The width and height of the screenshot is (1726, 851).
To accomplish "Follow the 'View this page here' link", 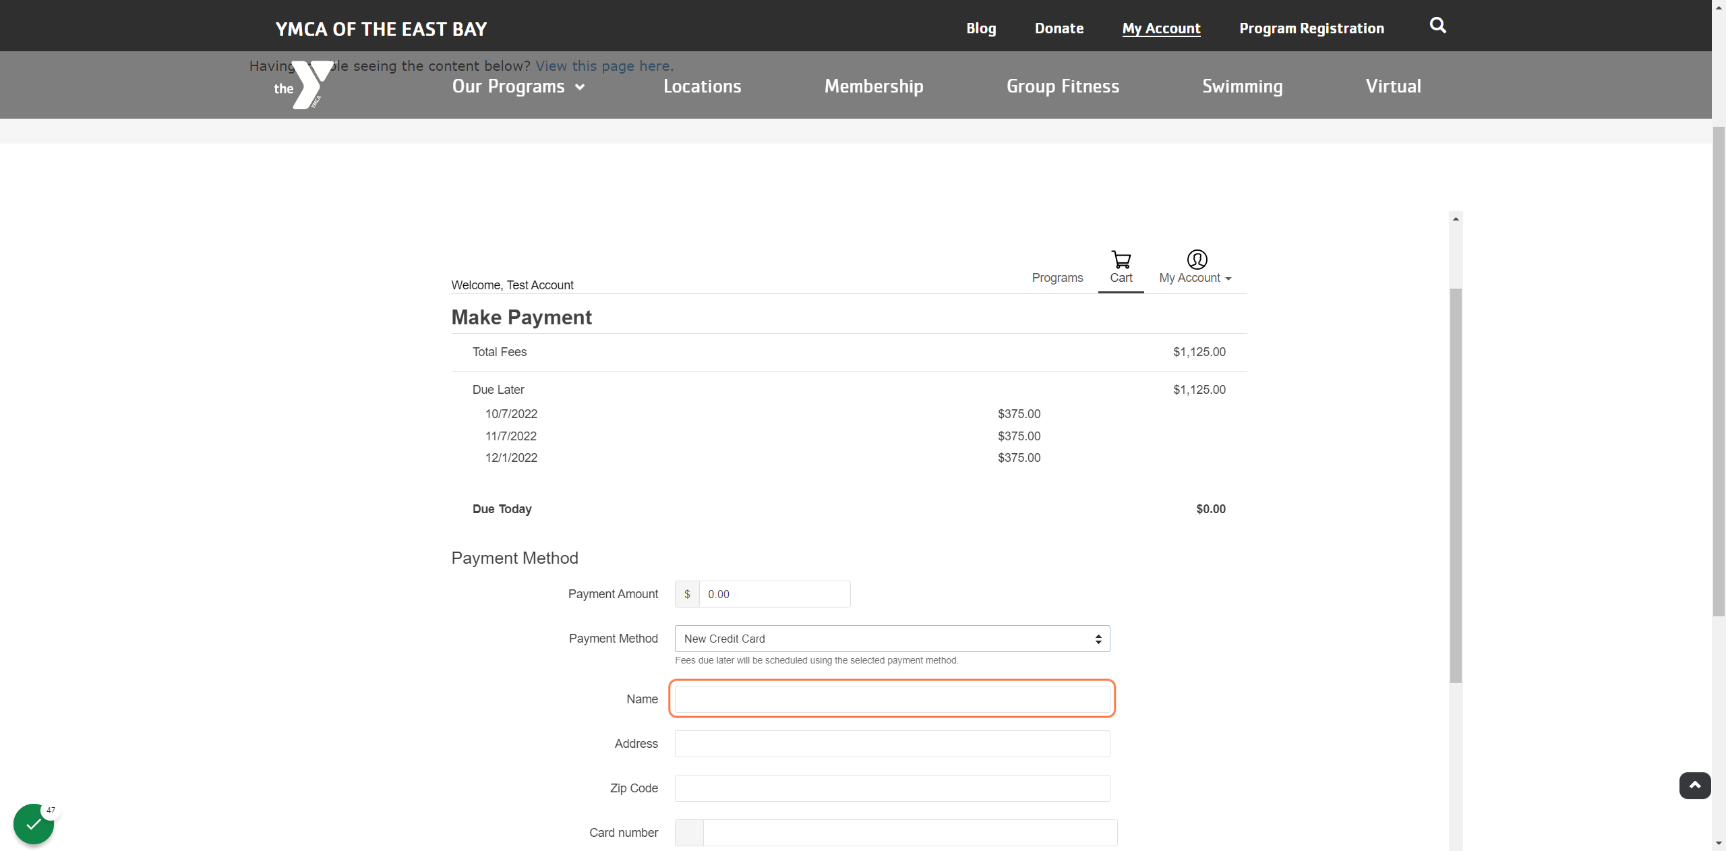I will 604,66.
